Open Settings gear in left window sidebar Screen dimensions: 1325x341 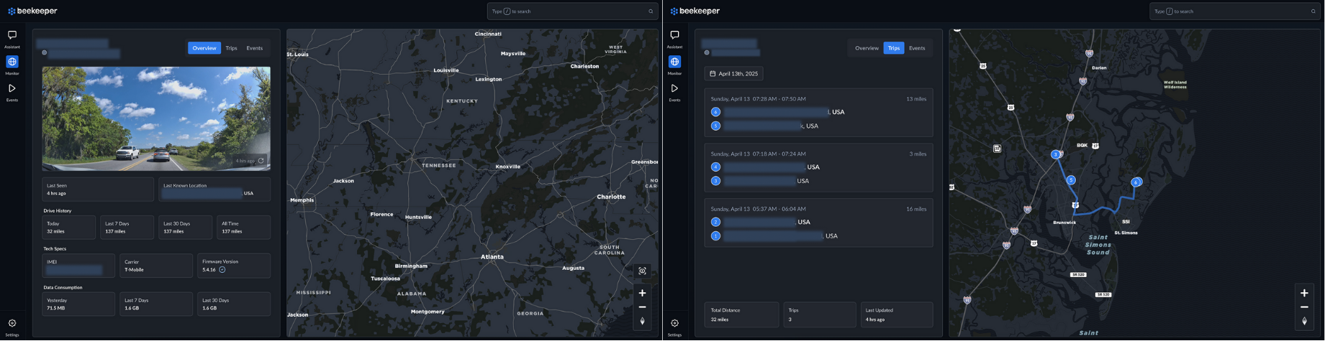click(x=12, y=323)
